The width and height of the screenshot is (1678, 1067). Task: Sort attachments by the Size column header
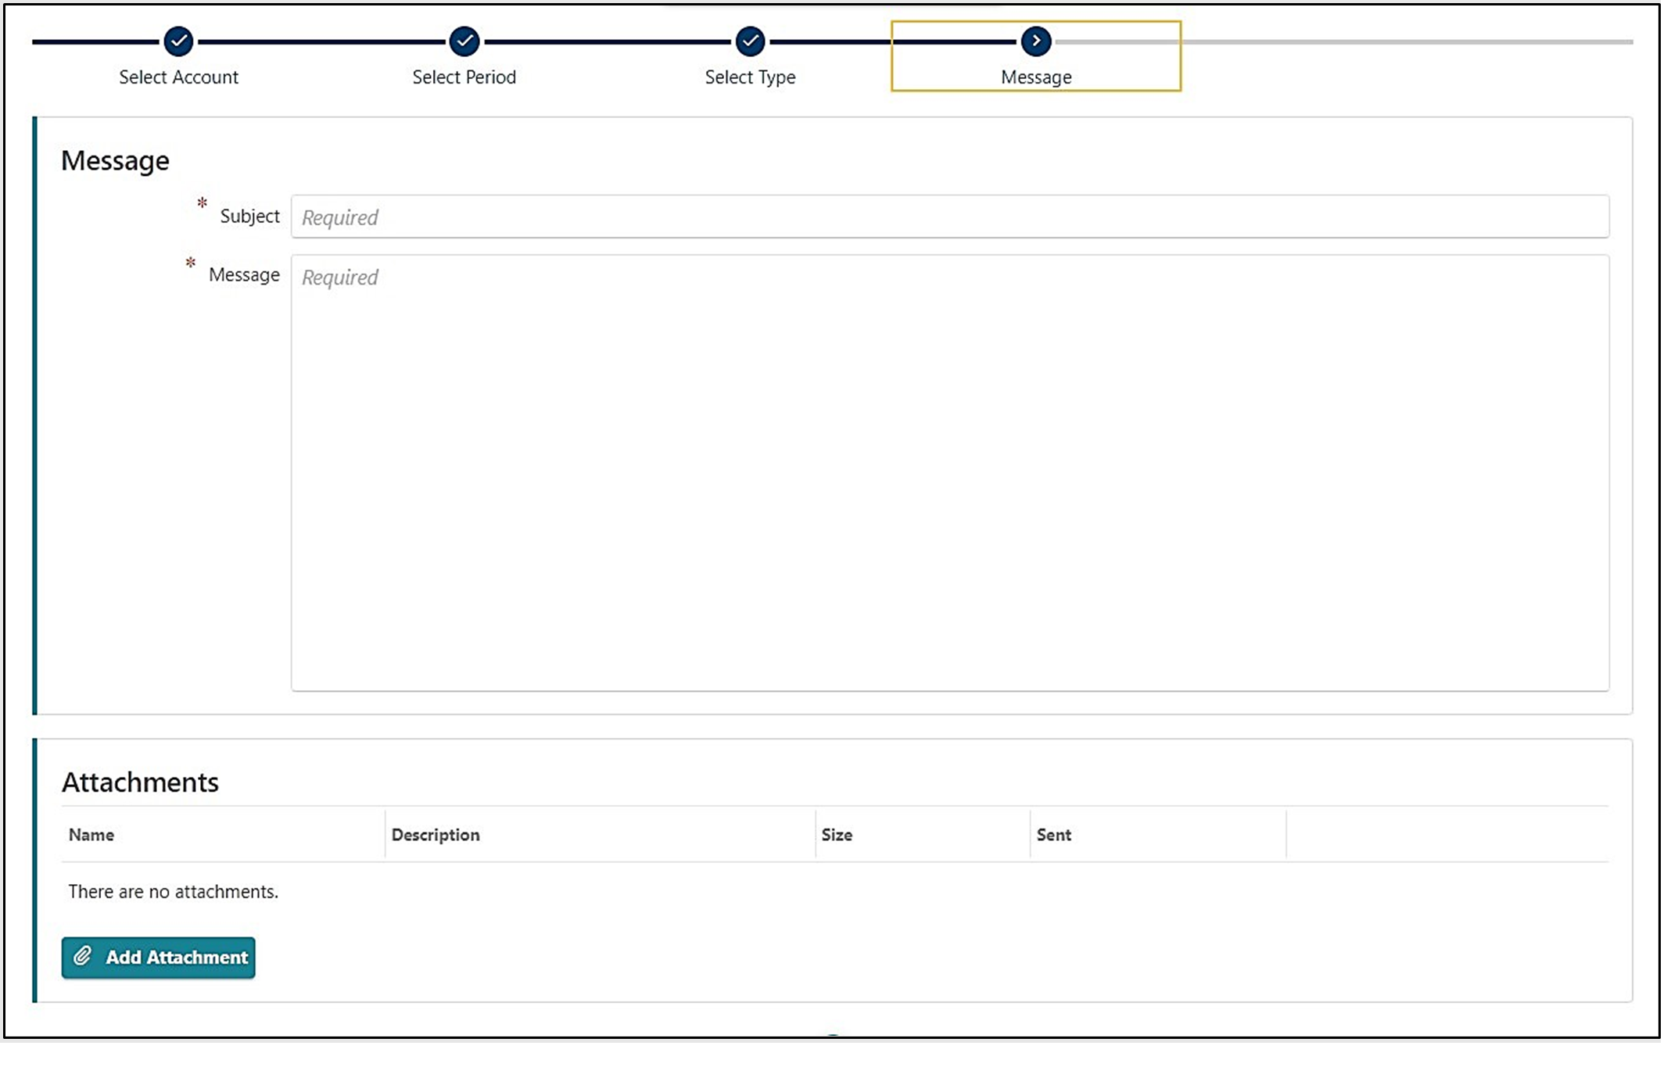[837, 835]
